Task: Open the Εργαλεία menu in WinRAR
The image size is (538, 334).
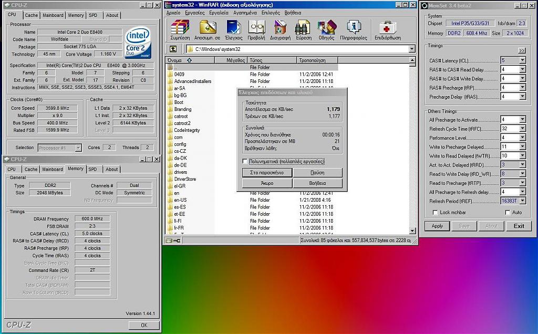Action: [219, 13]
